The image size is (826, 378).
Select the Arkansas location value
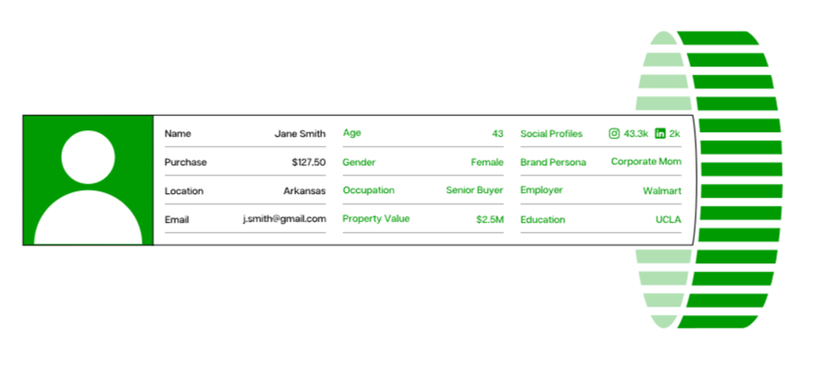(304, 191)
